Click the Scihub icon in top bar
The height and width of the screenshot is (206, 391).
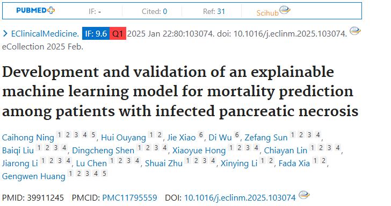(285, 10)
